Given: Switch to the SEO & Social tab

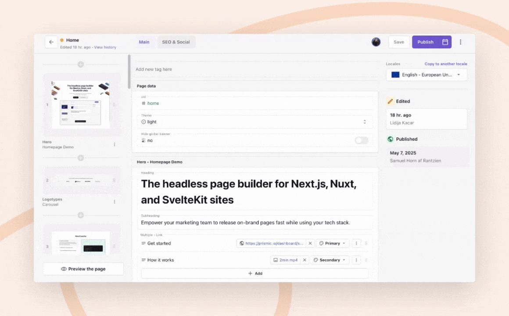Looking at the screenshot, I should (x=176, y=42).
